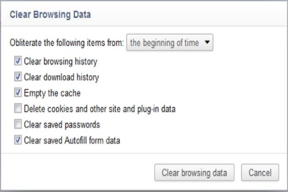The image size is (288, 192).
Task: Enable the Delete cookies checkbox
Action: coord(18,109)
